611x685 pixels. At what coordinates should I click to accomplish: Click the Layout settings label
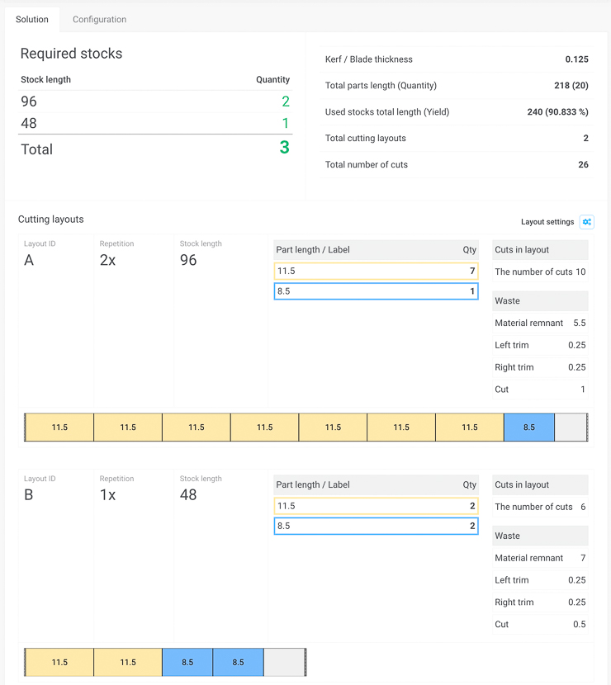[x=547, y=222]
